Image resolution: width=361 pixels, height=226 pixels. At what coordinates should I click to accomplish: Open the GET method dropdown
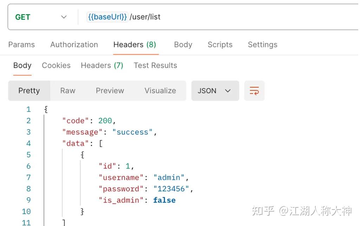pyautogui.click(x=41, y=17)
